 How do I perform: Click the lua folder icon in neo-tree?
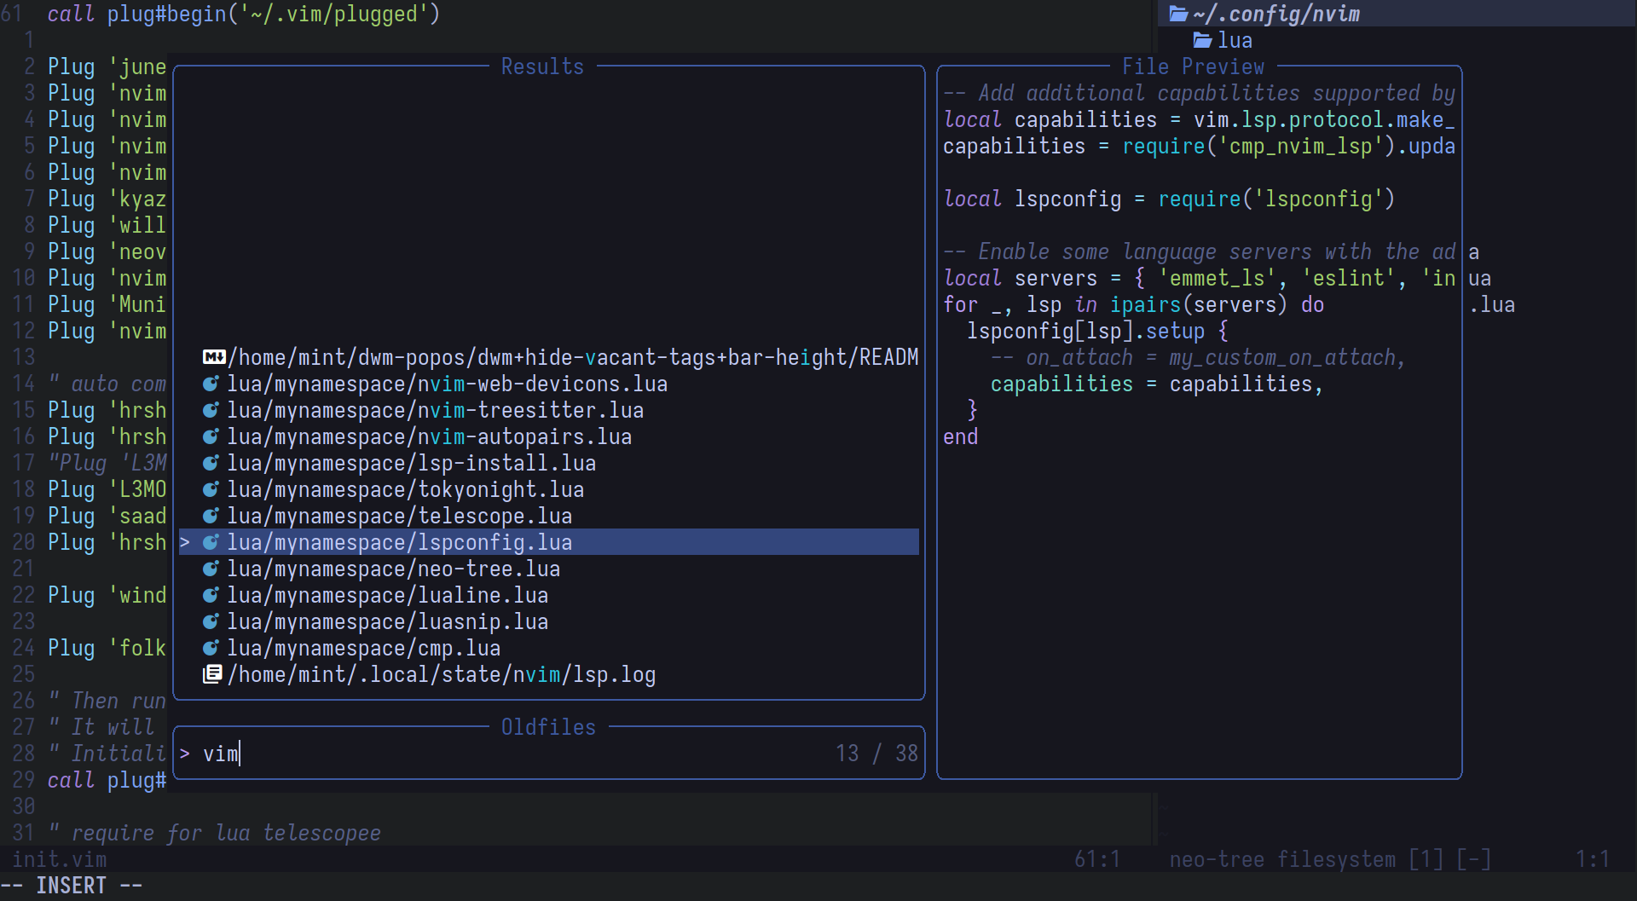pyautogui.click(x=1203, y=40)
